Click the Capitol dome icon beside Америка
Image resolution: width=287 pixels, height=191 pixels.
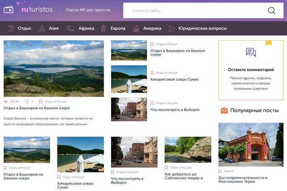pyautogui.click(x=136, y=28)
